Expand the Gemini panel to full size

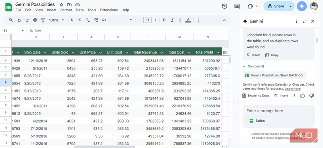coord(305,21)
